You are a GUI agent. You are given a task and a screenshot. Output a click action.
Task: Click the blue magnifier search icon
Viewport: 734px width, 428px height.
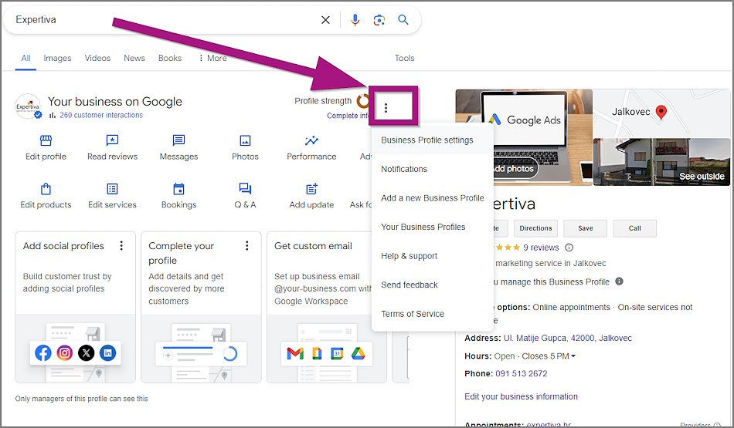(x=403, y=19)
